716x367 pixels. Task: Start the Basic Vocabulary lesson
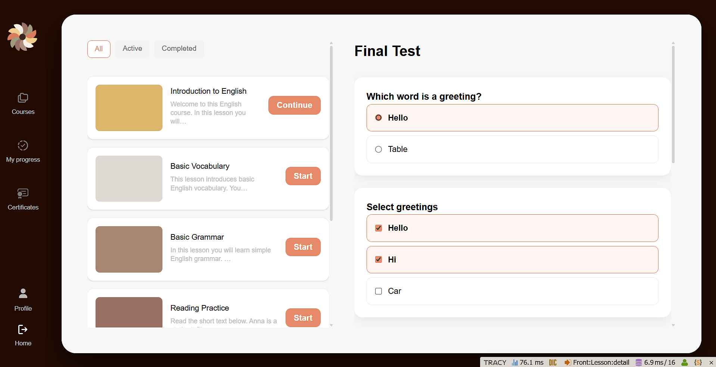tap(303, 176)
